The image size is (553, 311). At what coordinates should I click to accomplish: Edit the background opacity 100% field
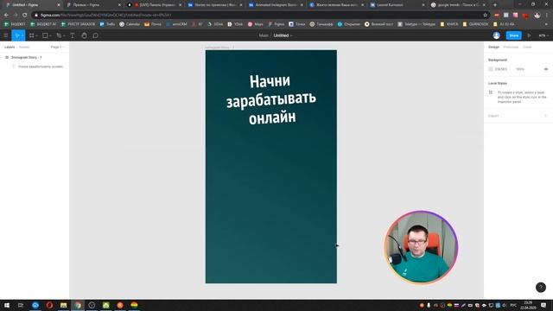click(520, 69)
